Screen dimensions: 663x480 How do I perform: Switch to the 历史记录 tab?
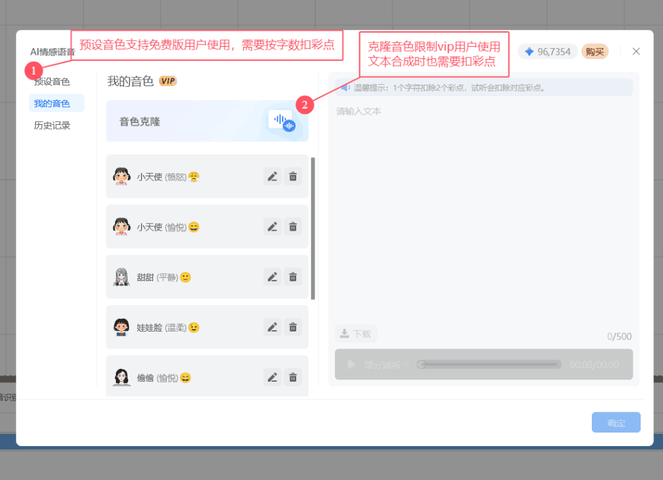point(52,125)
